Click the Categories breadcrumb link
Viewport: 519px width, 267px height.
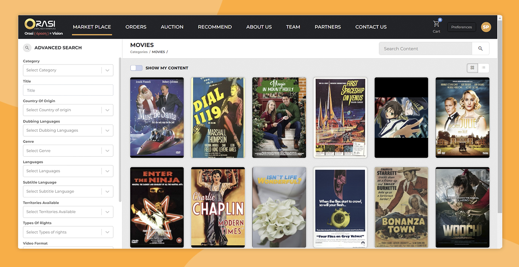click(139, 52)
